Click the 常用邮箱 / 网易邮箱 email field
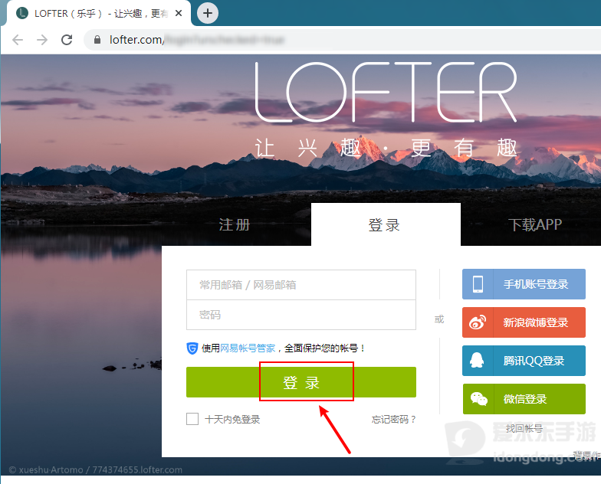The width and height of the screenshot is (601, 484). click(x=300, y=285)
